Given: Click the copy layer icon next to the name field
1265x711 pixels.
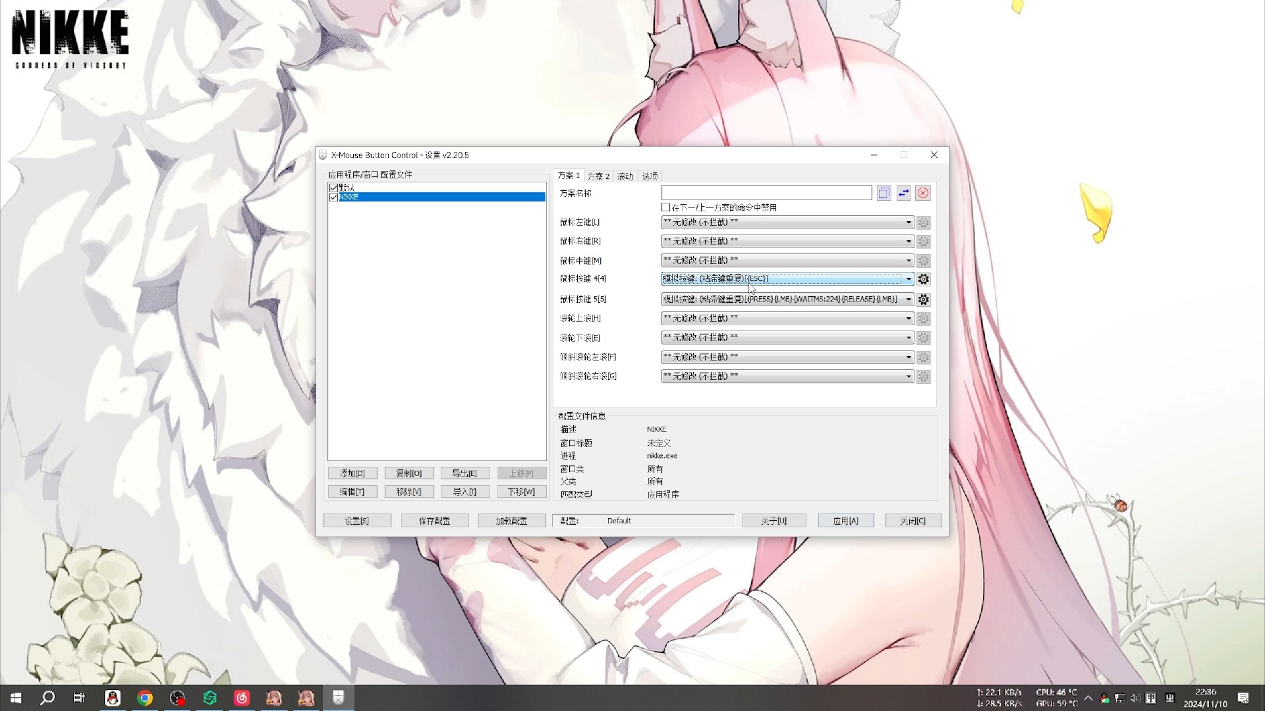Looking at the screenshot, I should pyautogui.click(x=884, y=193).
